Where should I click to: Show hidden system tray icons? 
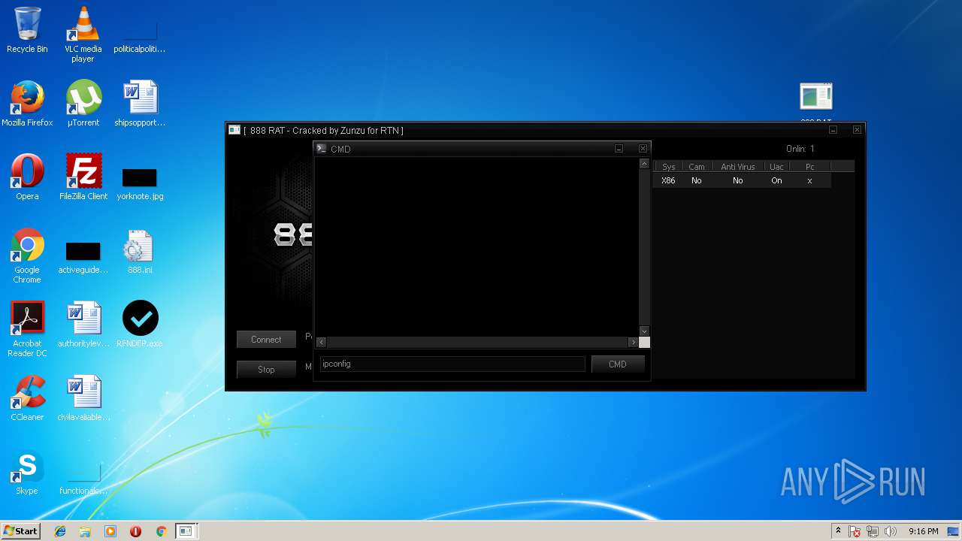click(x=838, y=531)
